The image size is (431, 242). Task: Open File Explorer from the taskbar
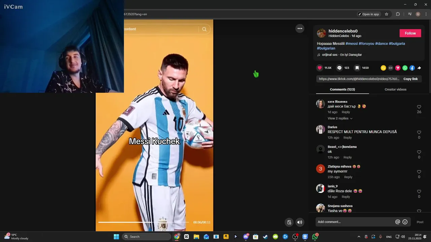(196, 237)
